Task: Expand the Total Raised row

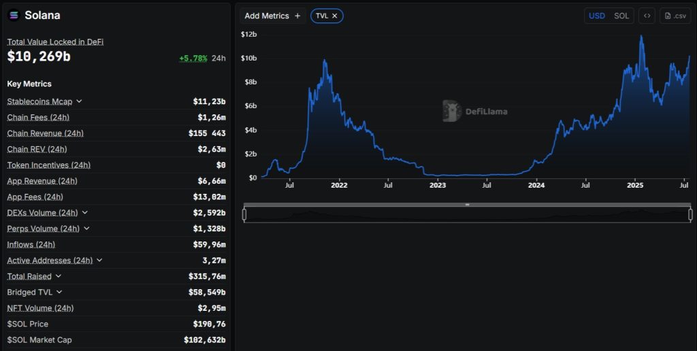Action: point(59,276)
